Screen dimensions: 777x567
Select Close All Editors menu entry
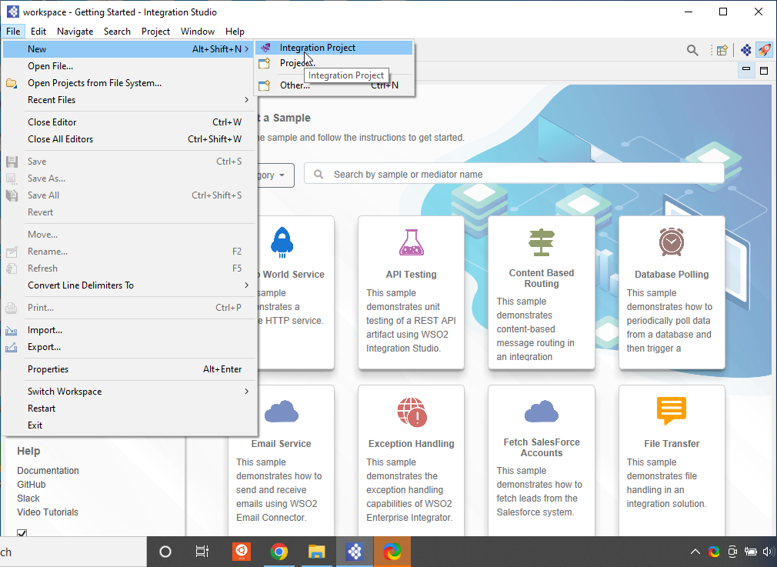click(x=130, y=139)
